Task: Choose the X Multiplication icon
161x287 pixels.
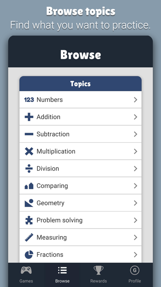Action: click(x=29, y=151)
